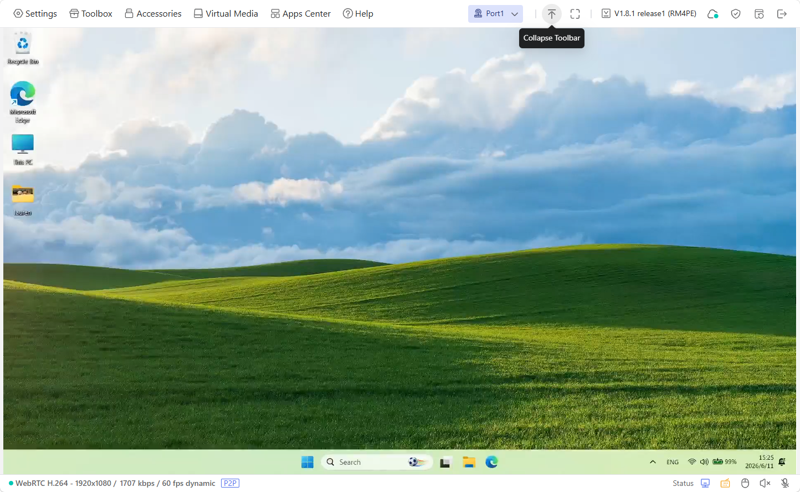Screen dimensions: 800x492
Task: Click the P2P connection badge
Action: pos(230,483)
